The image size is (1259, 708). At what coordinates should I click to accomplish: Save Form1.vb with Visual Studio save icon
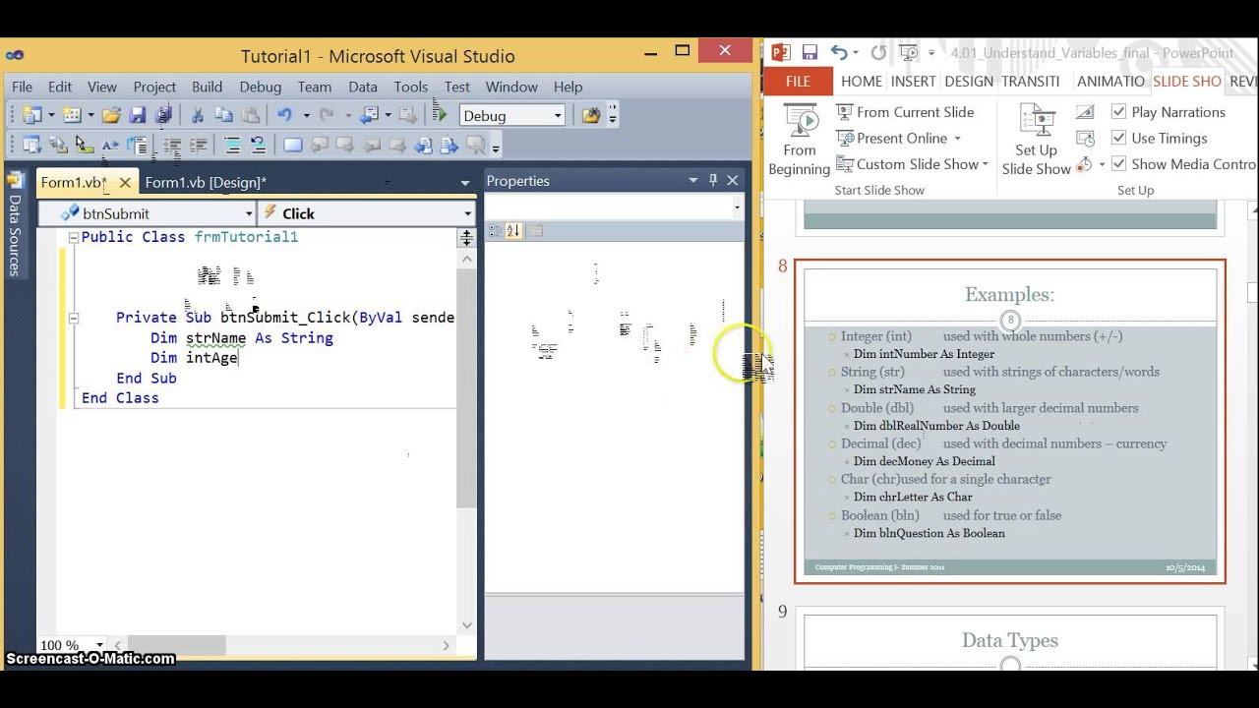(138, 115)
